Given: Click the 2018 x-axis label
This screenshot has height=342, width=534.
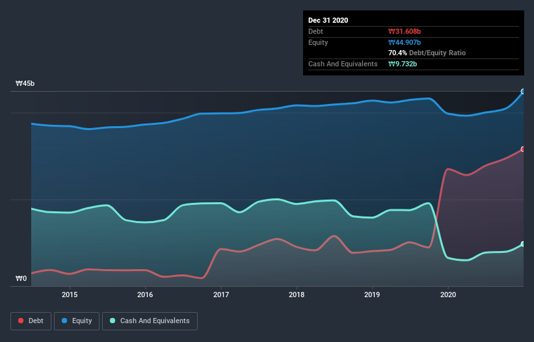Looking at the screenshot, I should pos(297,295).
